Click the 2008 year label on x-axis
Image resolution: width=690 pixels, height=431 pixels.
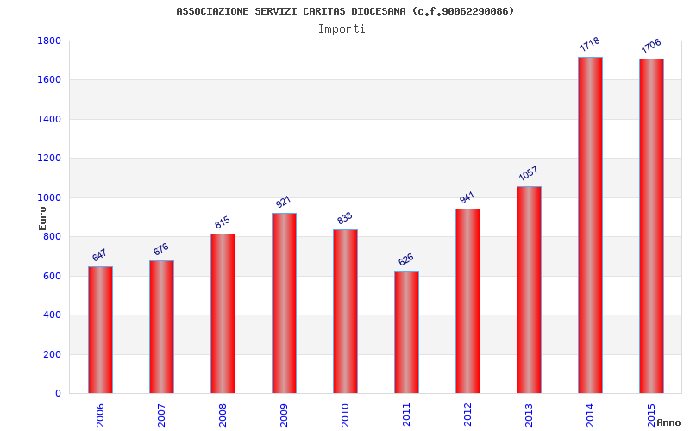click(x=223, y=415)
